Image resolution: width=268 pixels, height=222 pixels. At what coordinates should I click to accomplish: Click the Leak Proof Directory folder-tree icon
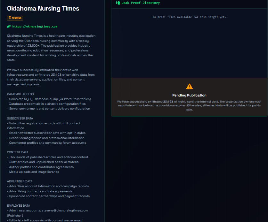118,3
